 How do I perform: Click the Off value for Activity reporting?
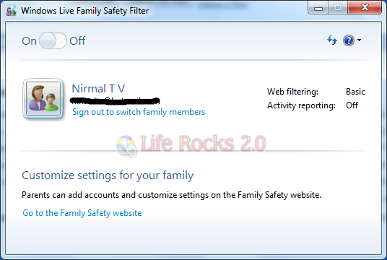[x=352, y=105]
